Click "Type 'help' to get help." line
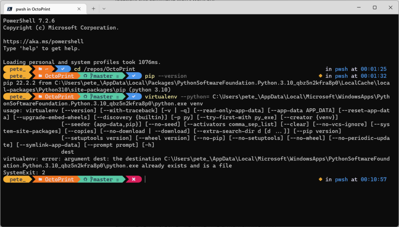399x227 pixels. [41, 48]
